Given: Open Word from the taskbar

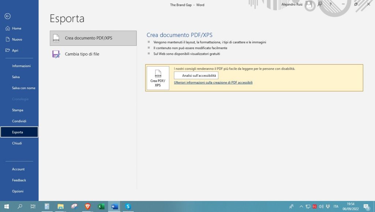Looking at the screenshot, I should pos(114,206).
